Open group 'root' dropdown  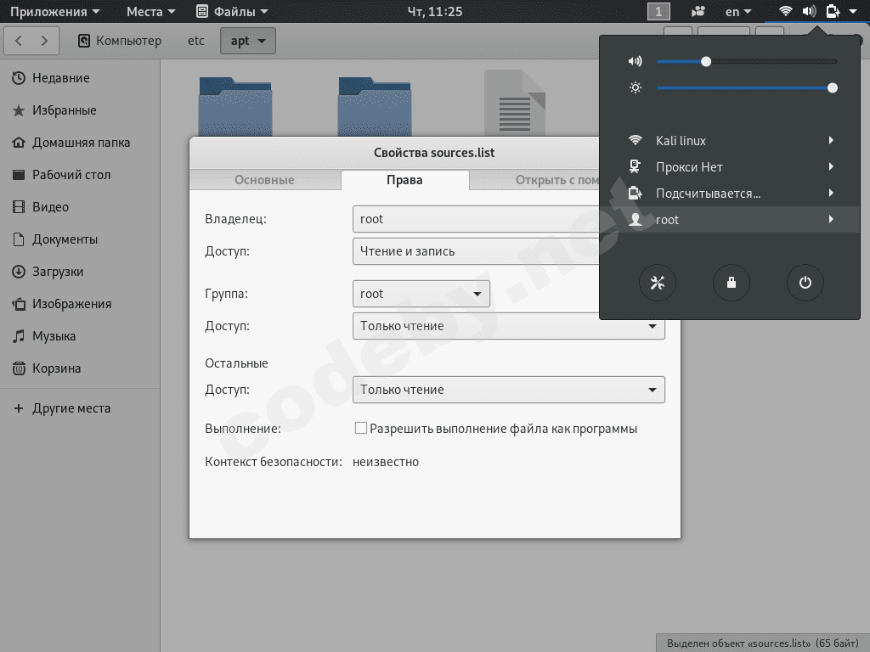421,294
